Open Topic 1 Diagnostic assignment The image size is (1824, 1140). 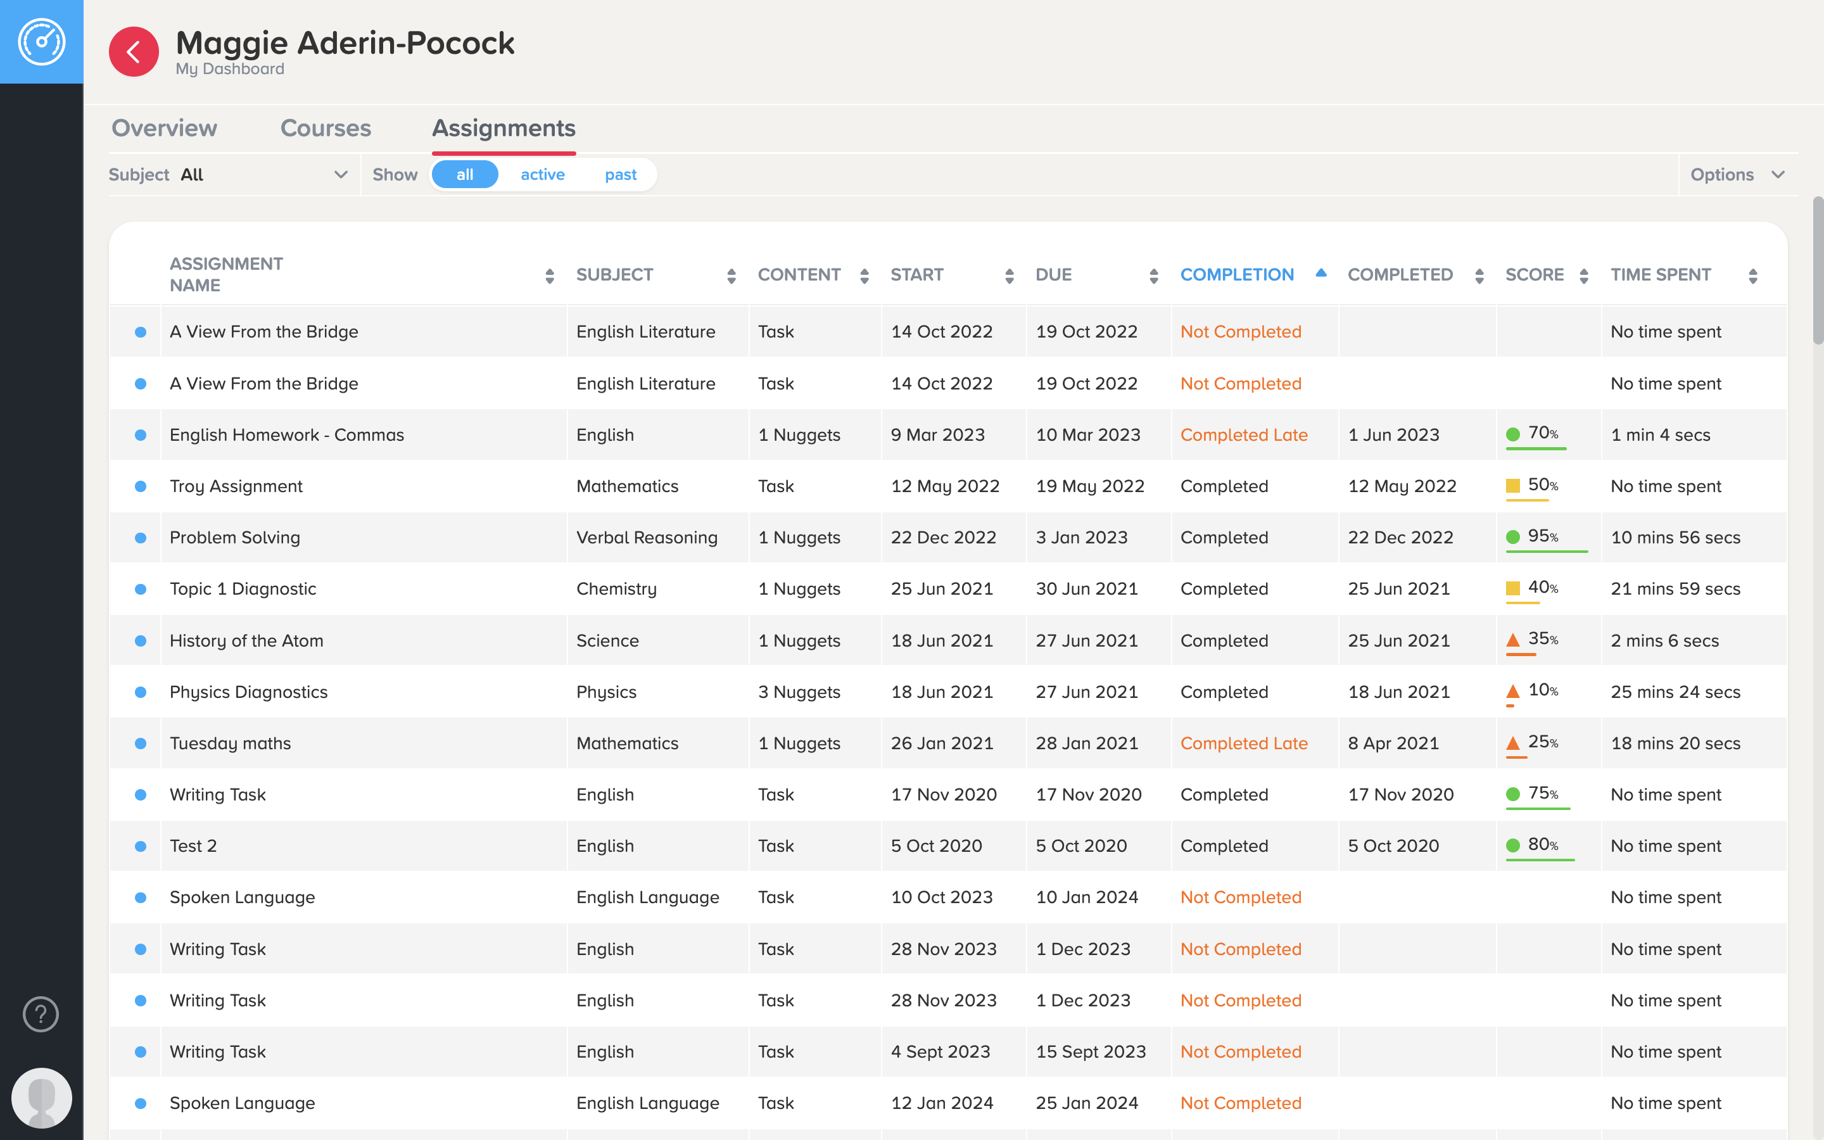point(243,589)
